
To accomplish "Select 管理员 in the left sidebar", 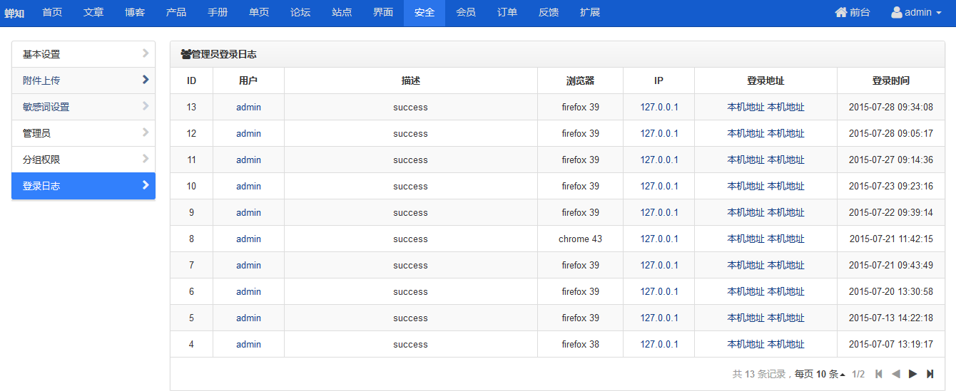I will coord(83,133).
